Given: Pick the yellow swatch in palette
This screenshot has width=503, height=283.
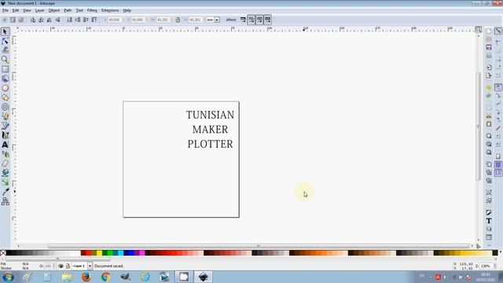Looking at the screenshot, I should (x=100, y=253).
